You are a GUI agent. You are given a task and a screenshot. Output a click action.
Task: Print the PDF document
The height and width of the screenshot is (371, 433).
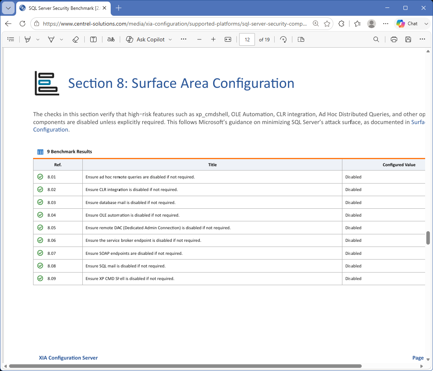(394, 39)
